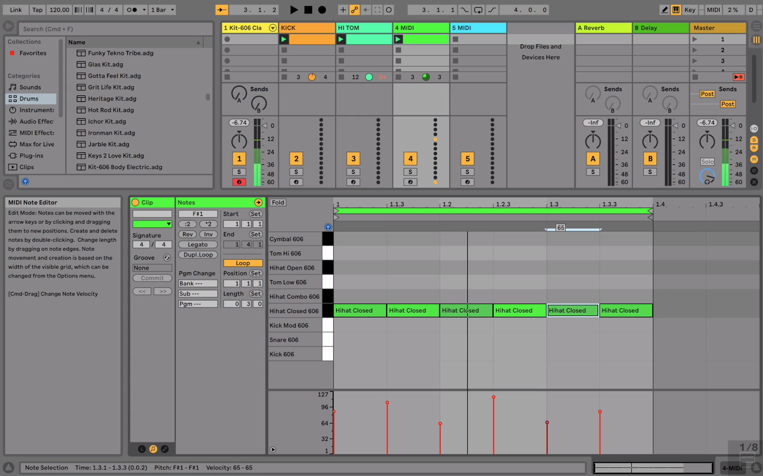This screenshot has width=763, height=476.
Task: Click the Stop transport button
Action: 308,10
